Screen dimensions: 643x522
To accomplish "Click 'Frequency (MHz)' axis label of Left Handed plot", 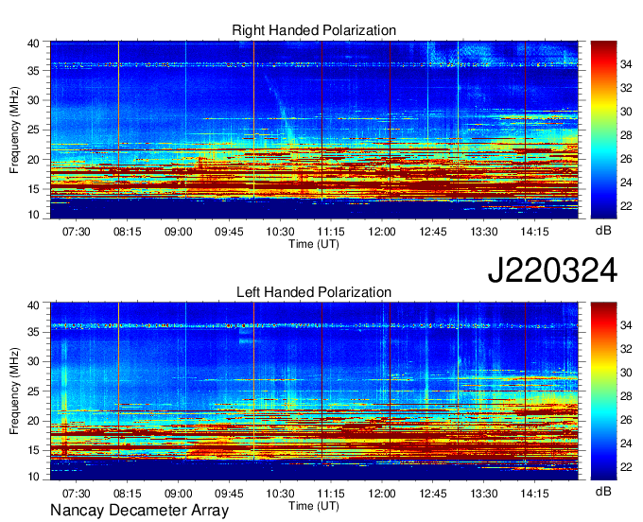I will pos(14,391).
